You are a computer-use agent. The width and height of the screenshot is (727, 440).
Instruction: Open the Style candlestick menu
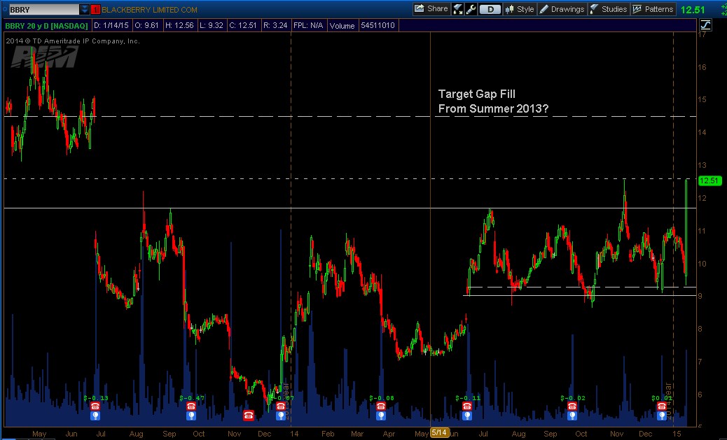tap(519, 9)
